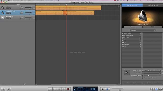Toggle the cycle region button
163x91 pixels.
[103, 89]
